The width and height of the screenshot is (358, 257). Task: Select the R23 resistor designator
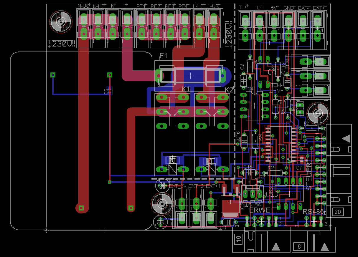click(x=271, y=168)
